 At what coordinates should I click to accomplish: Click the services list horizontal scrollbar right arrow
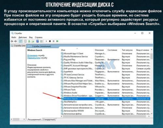(149, 116)
